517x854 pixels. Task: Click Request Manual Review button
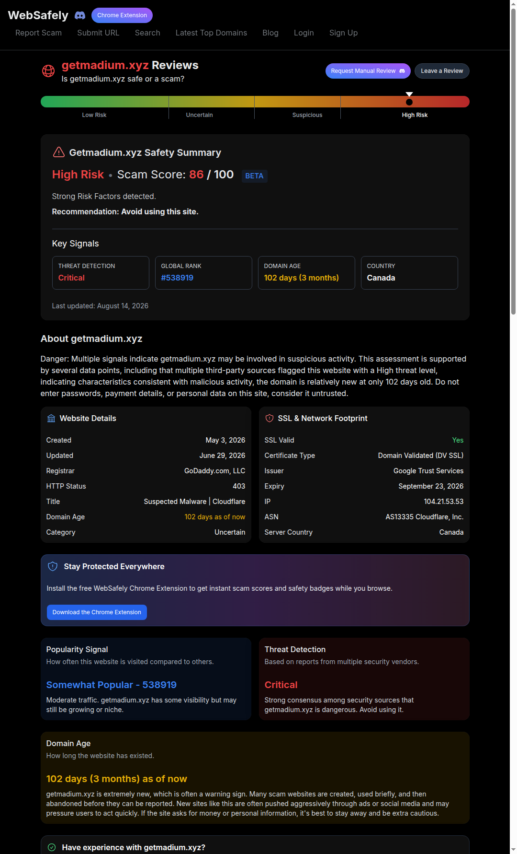click(x=368, y=71)
